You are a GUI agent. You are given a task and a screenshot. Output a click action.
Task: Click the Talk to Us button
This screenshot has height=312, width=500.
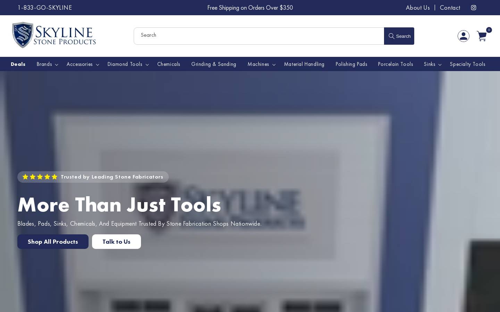[x=116, y=242]
